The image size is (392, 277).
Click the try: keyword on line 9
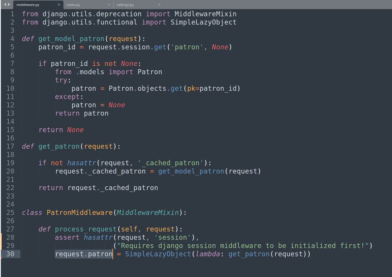click(63, 80)
